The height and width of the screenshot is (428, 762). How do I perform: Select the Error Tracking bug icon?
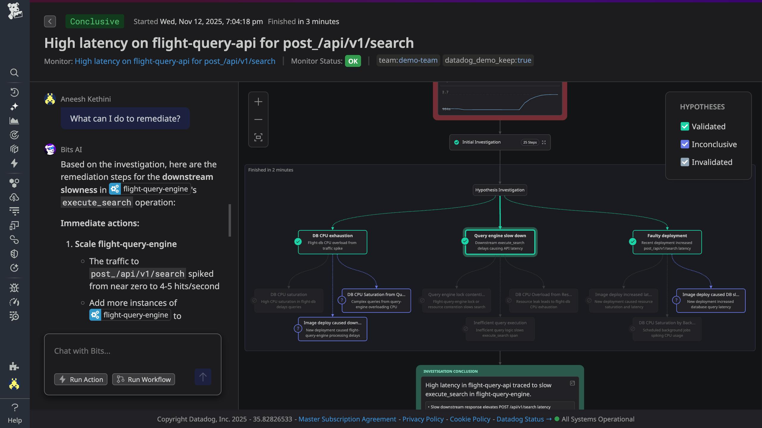pos(14,288)
